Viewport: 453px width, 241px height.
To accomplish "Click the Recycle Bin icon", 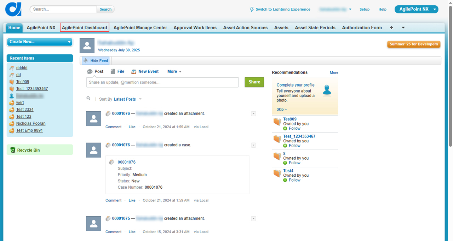I will click(13, 150).
